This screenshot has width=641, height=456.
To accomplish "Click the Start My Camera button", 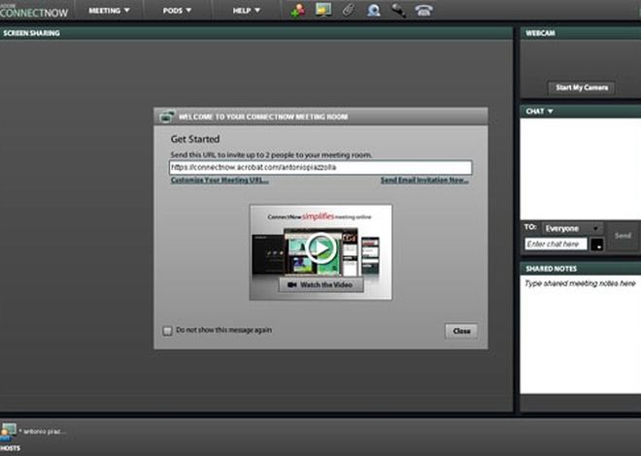I will point(582,87).
